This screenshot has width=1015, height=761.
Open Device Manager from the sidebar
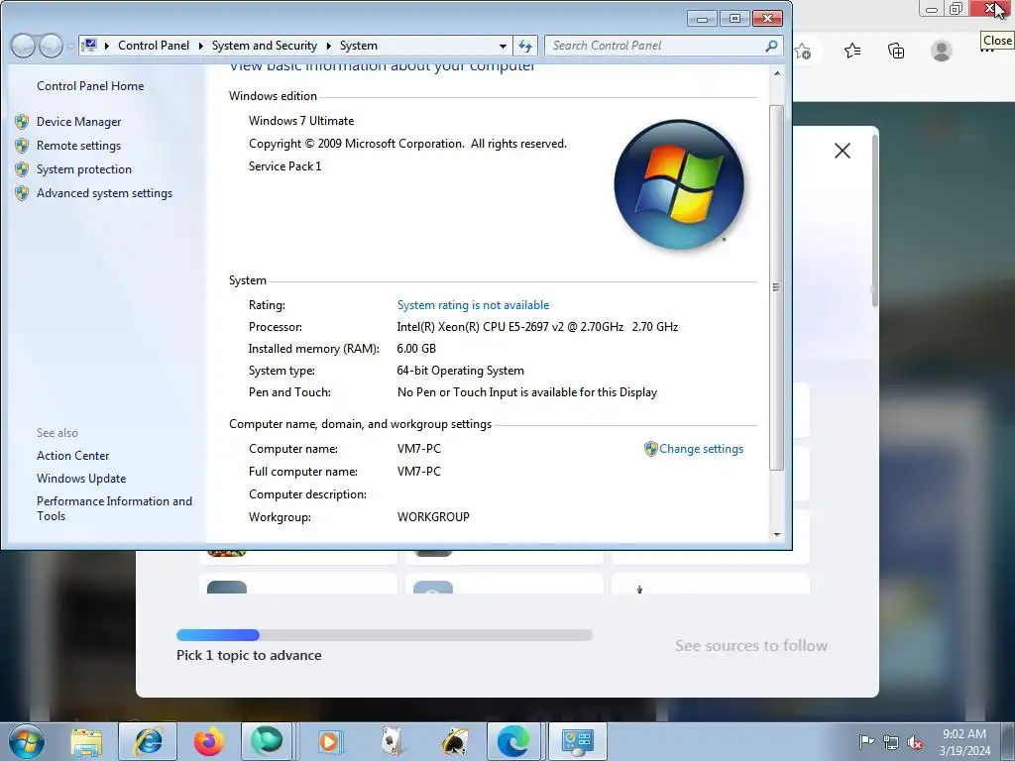coord(78,122)
